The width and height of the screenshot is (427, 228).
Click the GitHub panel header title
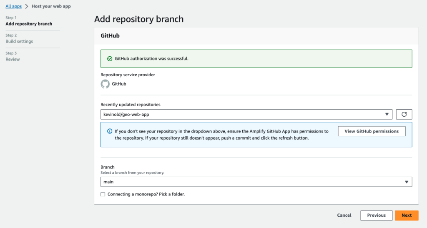pos(110,36)
